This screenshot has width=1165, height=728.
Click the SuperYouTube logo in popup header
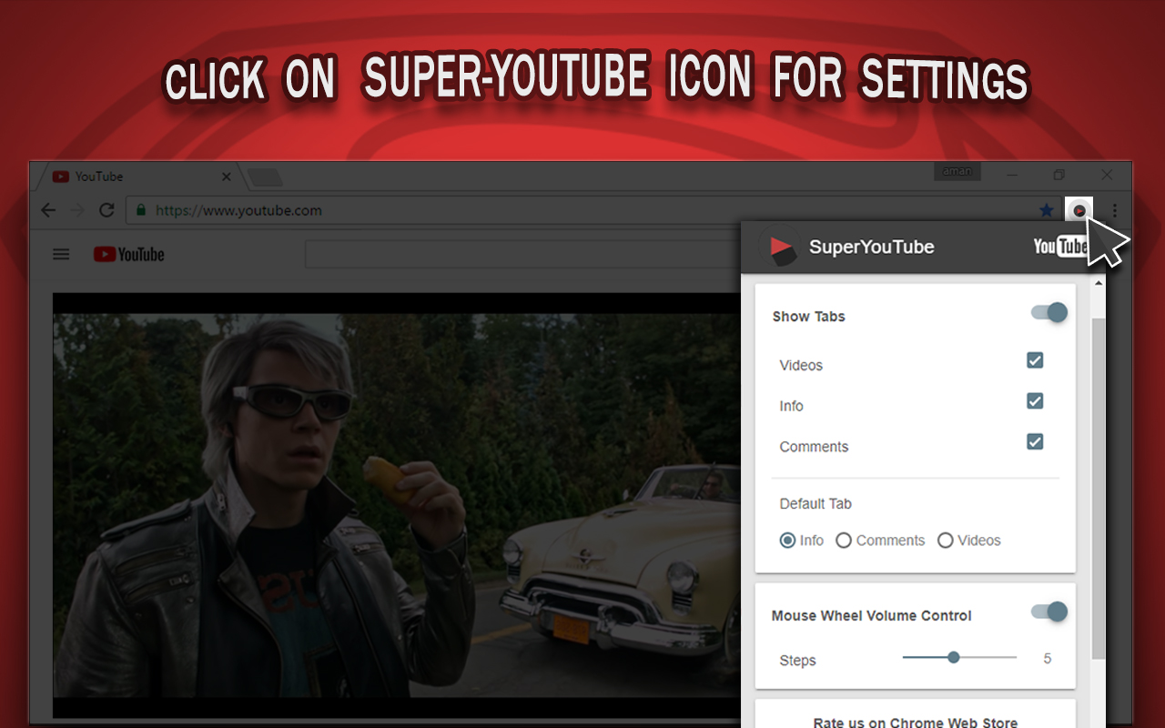pyautogui.click(x=779, y=247)
